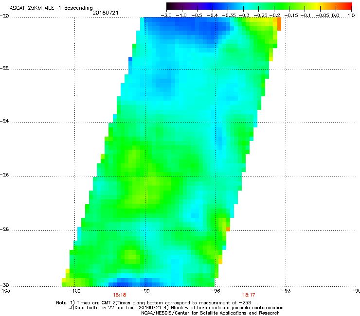Click colorbar tick label "-0.5"
Screen dimensions: 360x316
tap(197, 16)
